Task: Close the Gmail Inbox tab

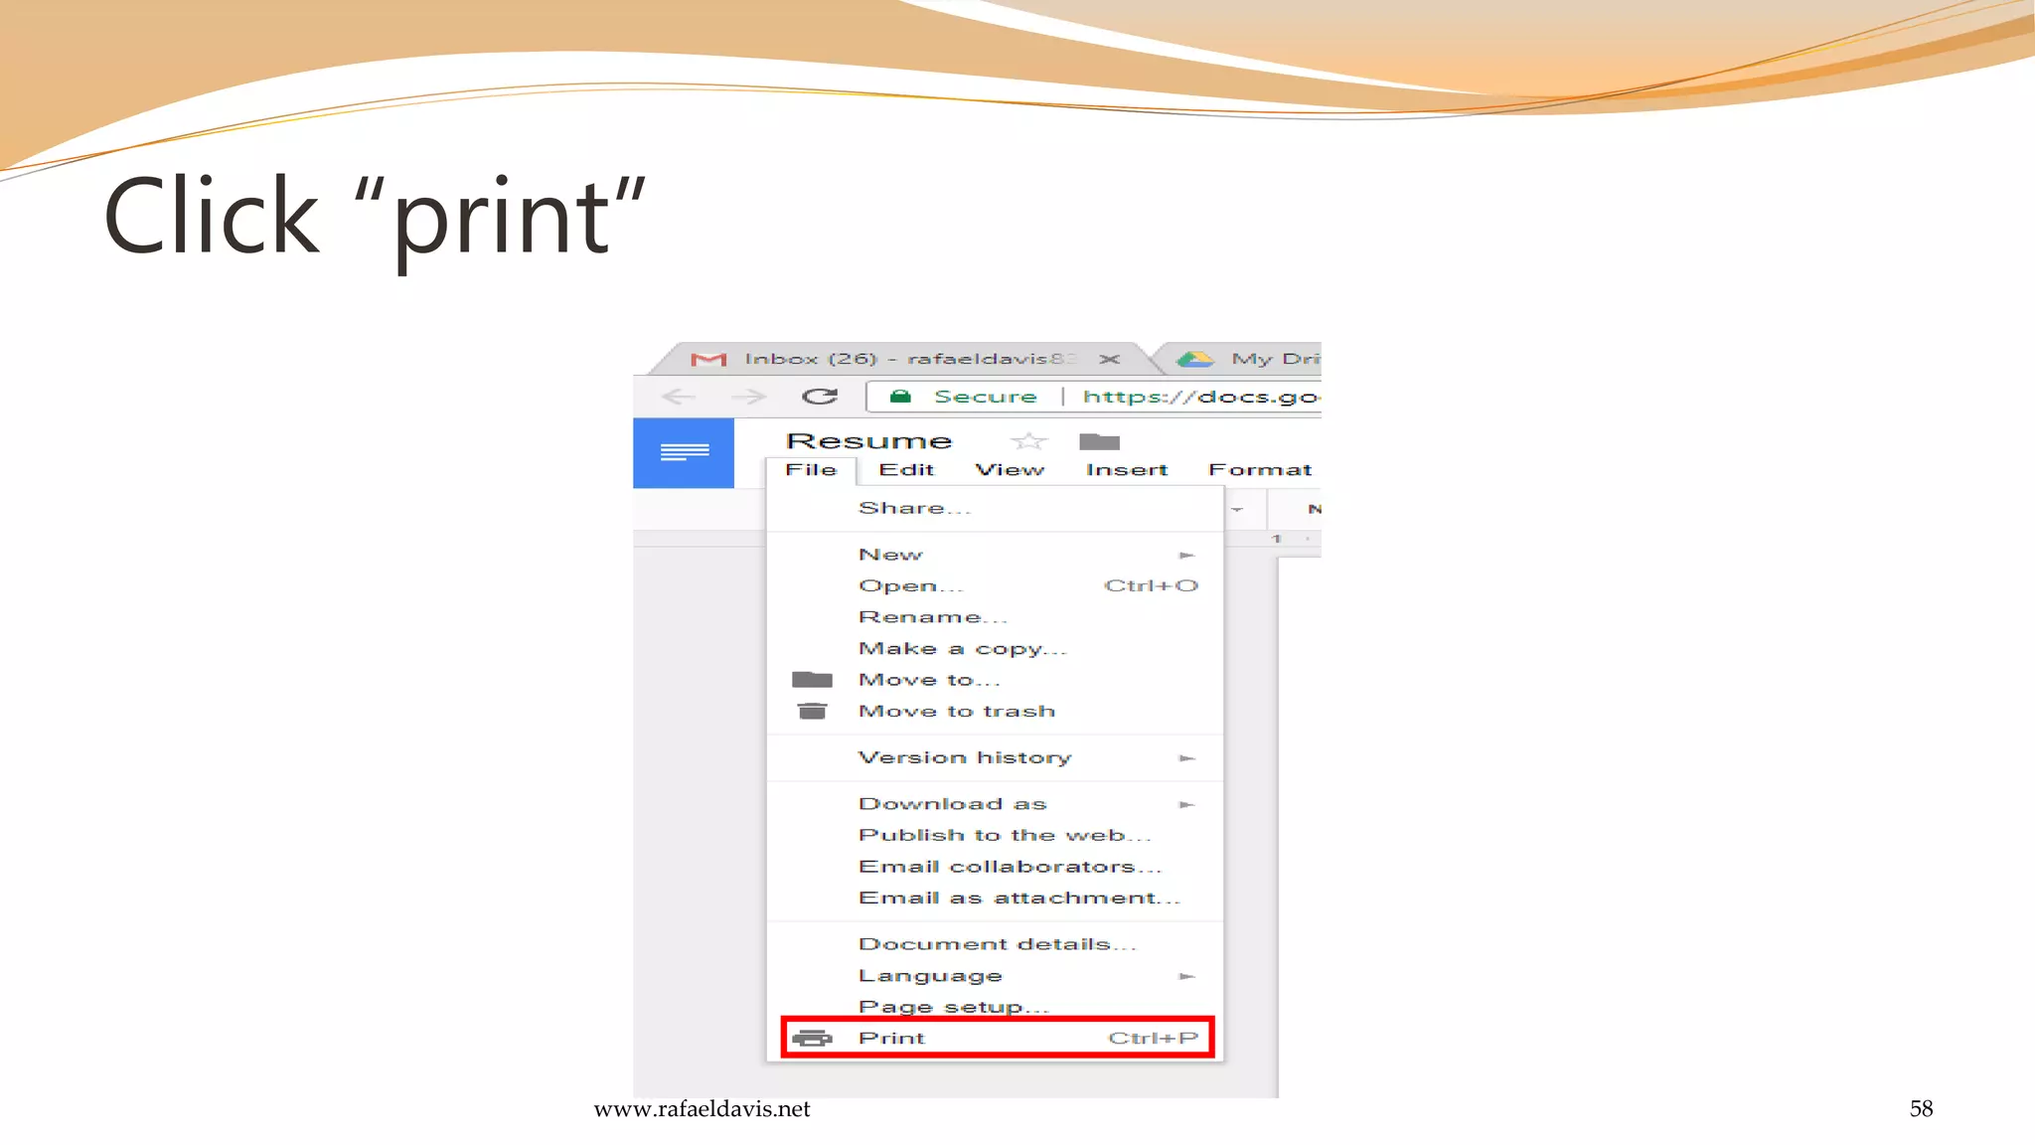Action: click(x=1110, y=359)
